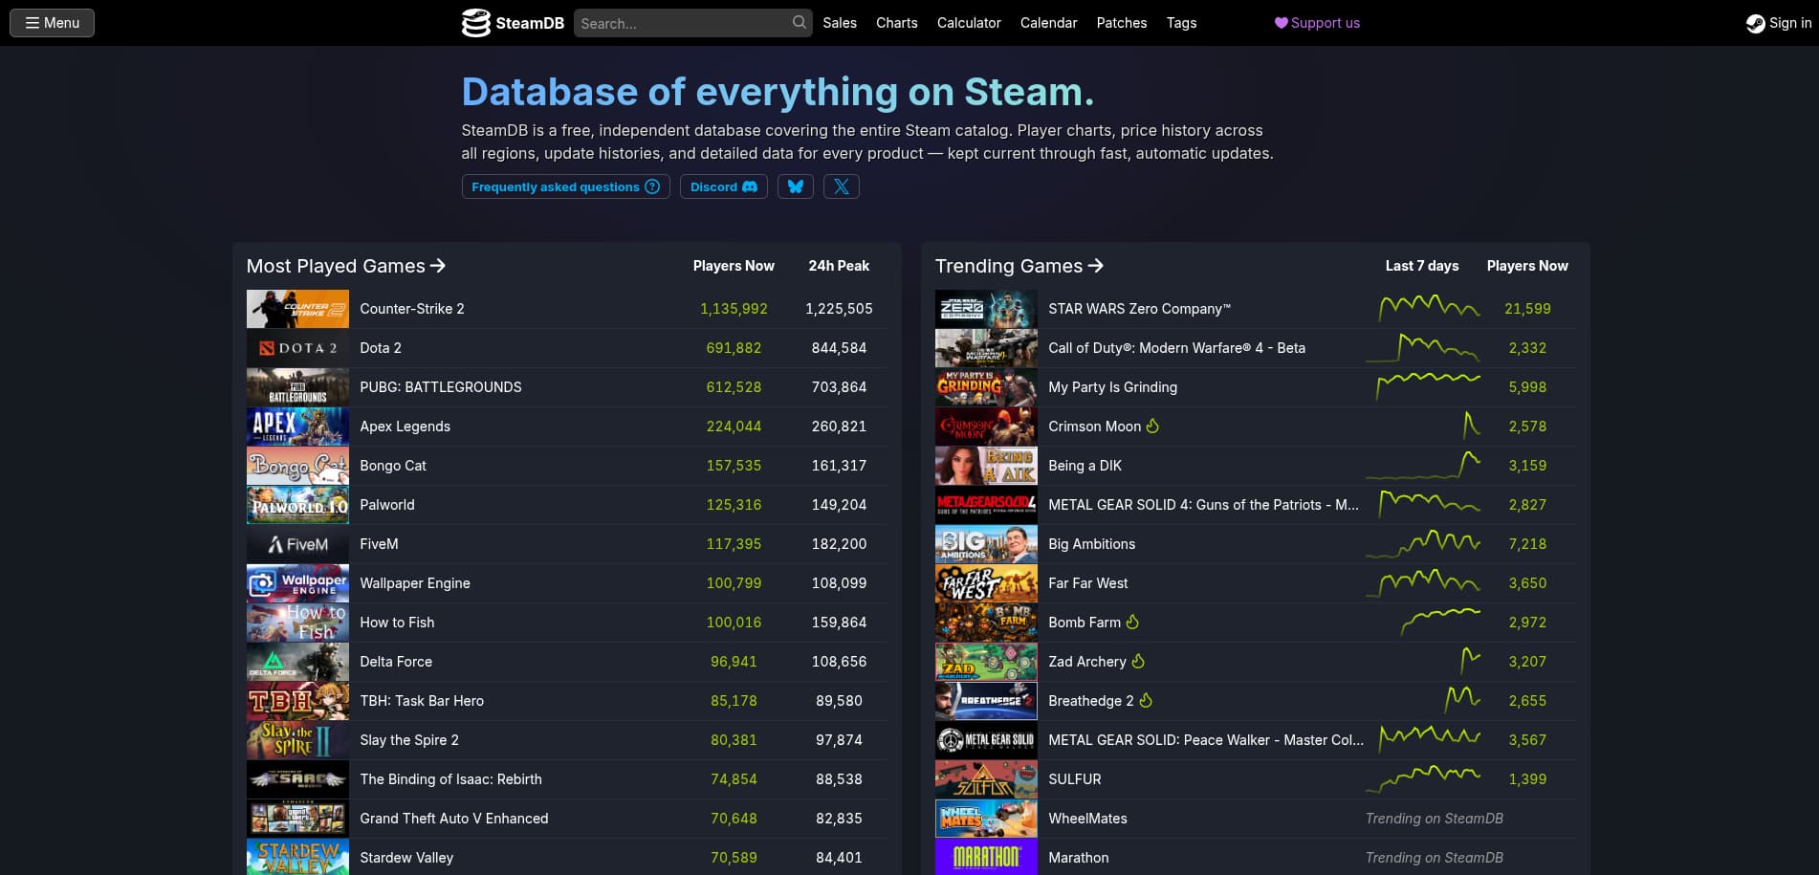Viewport: 1819px width, 875px height.
Task: Click into the Search input field
Action: coord(684,23)
